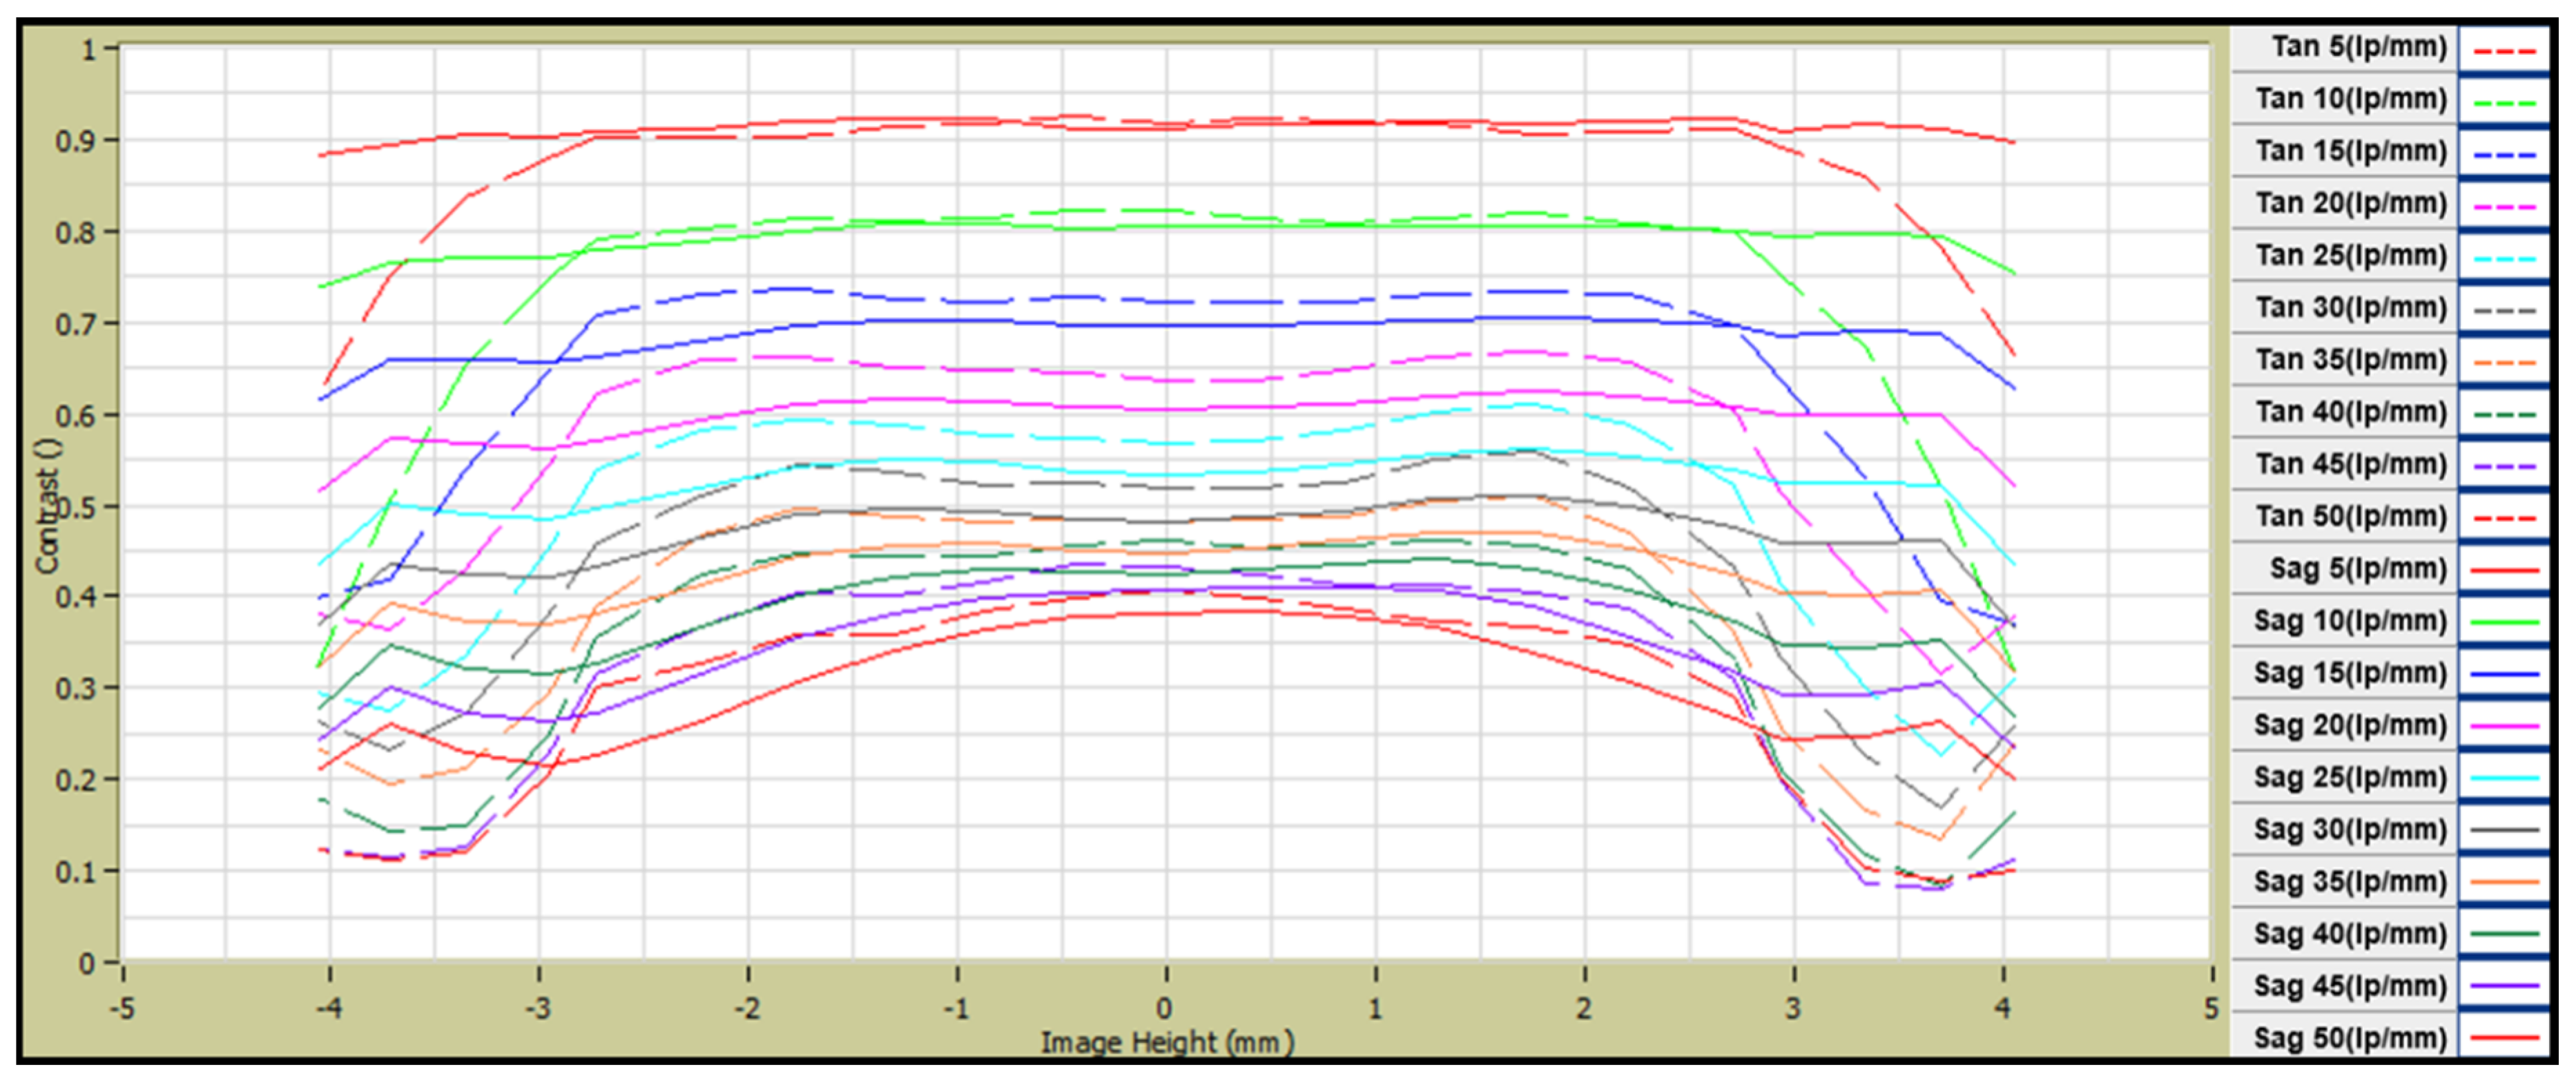Image resolution: width=2576 pixels, height=1083 pixels.
Task: Click the Image Height (mm) axis title
Action: (x=1167, y=1043)
